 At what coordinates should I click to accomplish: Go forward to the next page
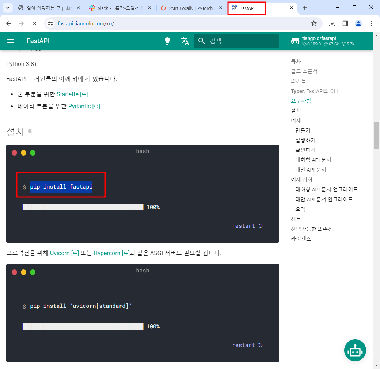click(x=22, y=23)
